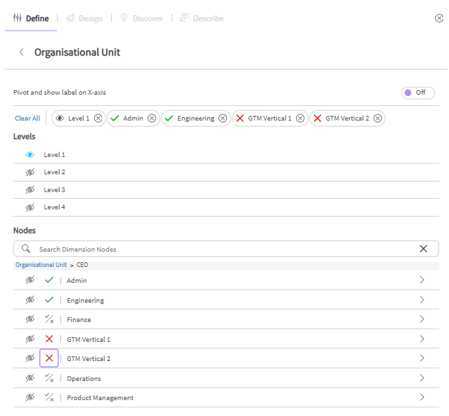Toggle the Pivot and show label switch
The height and width of the screenshot is (416, 449).
[417, 93]
